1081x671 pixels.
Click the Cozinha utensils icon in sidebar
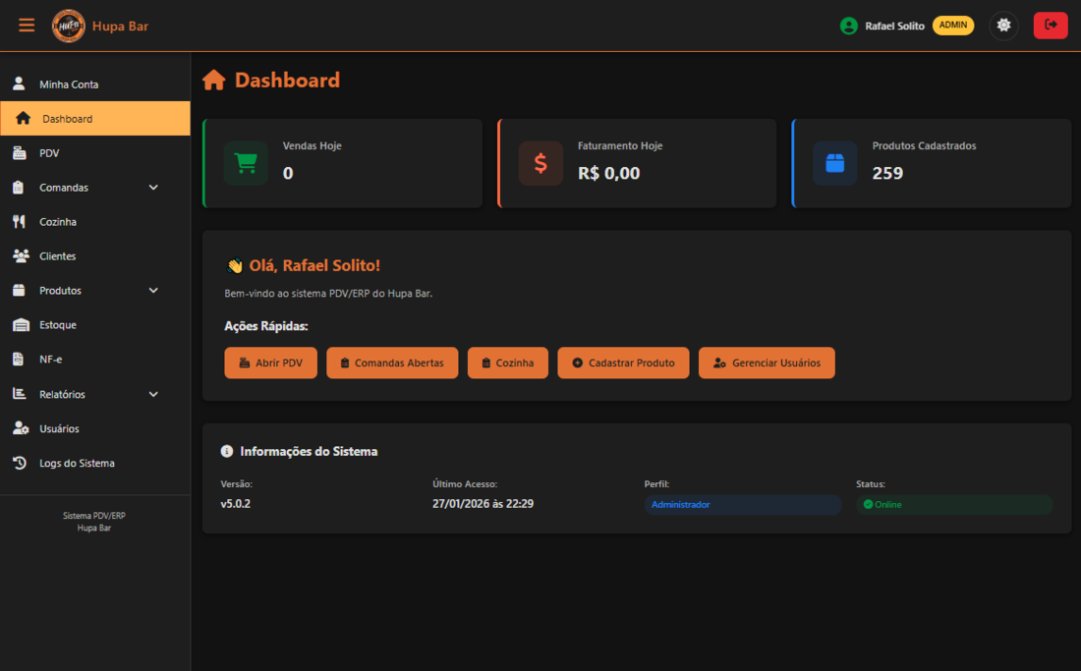[x=19, y=222]
